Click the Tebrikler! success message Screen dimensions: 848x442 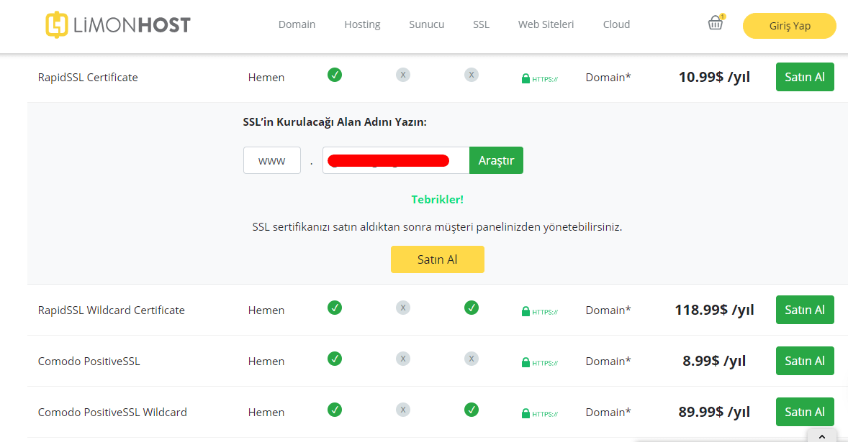437,200
